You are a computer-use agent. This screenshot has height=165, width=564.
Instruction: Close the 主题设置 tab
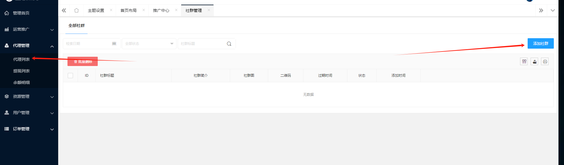pos(111,10)
